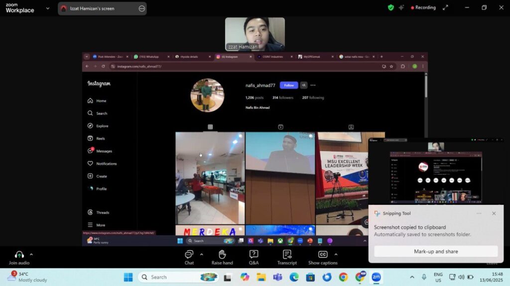
Task: View 314 followers list
Action: (283, 97)
